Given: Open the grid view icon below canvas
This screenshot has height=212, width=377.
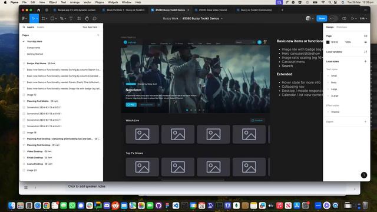Looking at the screenshot, I should click(x=26, y=187).
